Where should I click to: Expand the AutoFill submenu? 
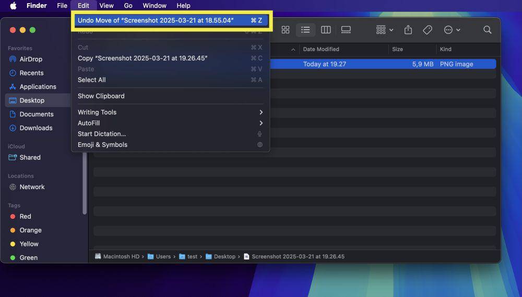[171, 123]
